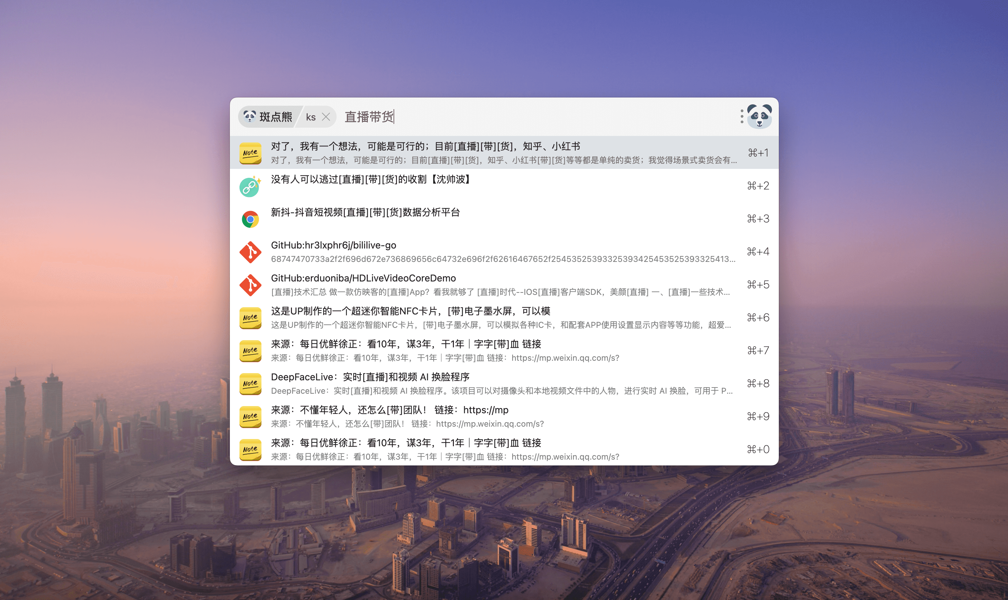Viewport: 1008px width, 600px height.
Task: Click the Note icon of the NFC卡片 result
Action: [x=250, y=318]
